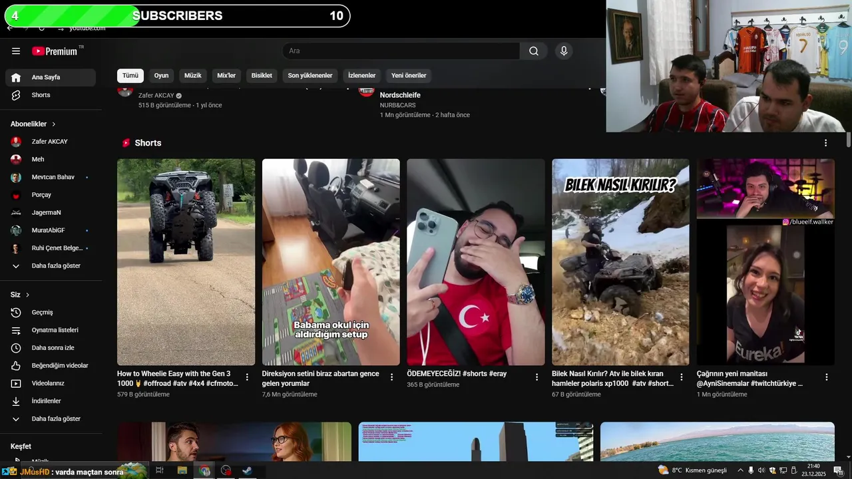Open Daha sonra izle clock icon
Image resolution: width=852 pixels, height=479 pixels.
tap(16, 348)
